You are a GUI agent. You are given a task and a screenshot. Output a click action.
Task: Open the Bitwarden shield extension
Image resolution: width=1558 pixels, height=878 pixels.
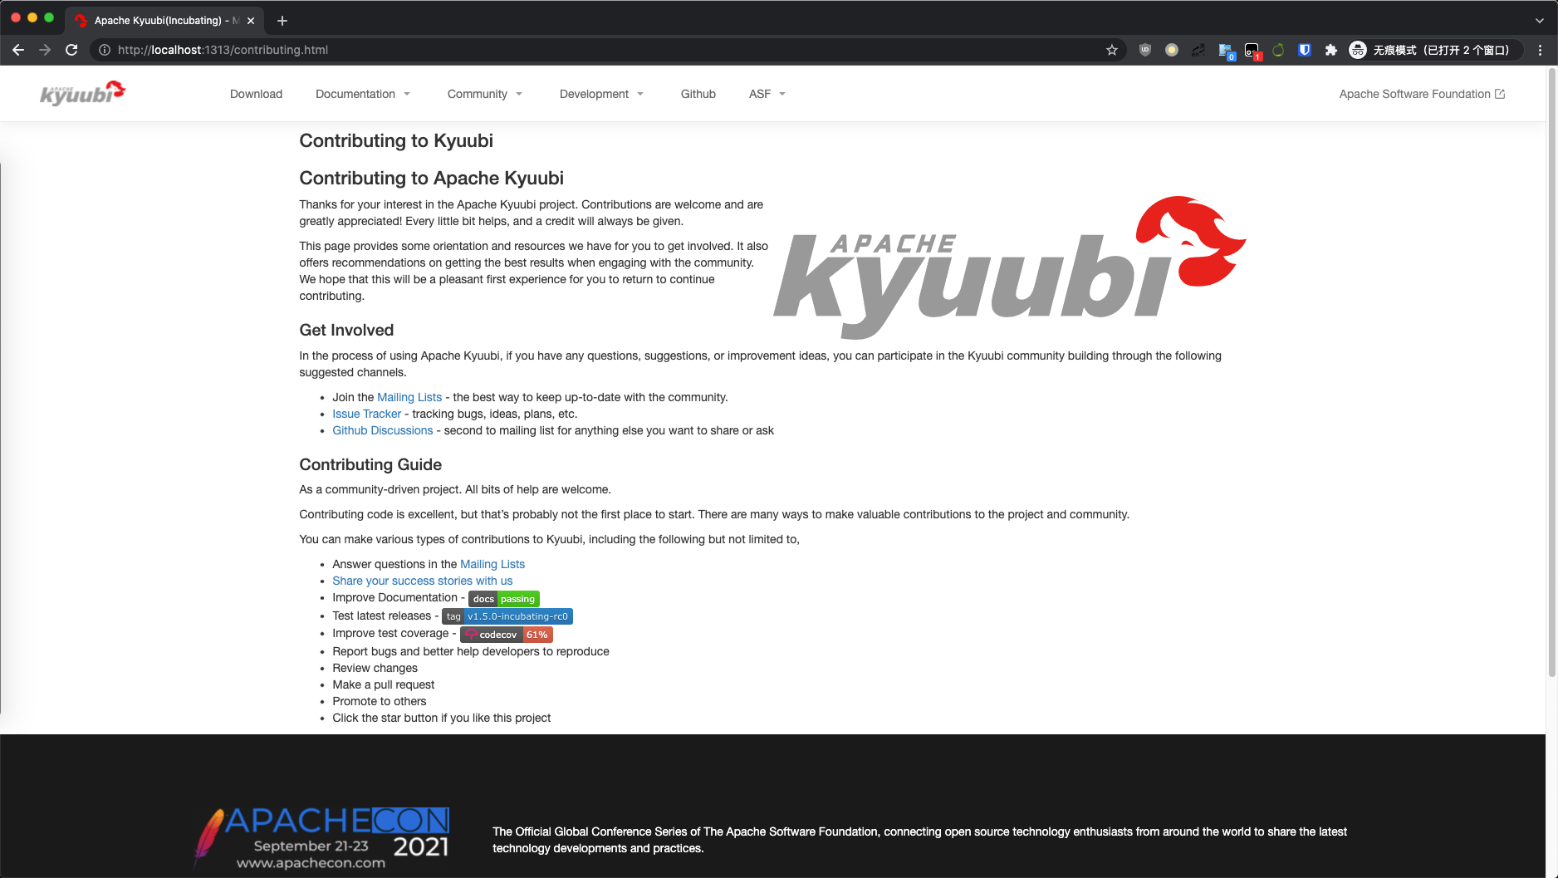[x=1305, y=50]
